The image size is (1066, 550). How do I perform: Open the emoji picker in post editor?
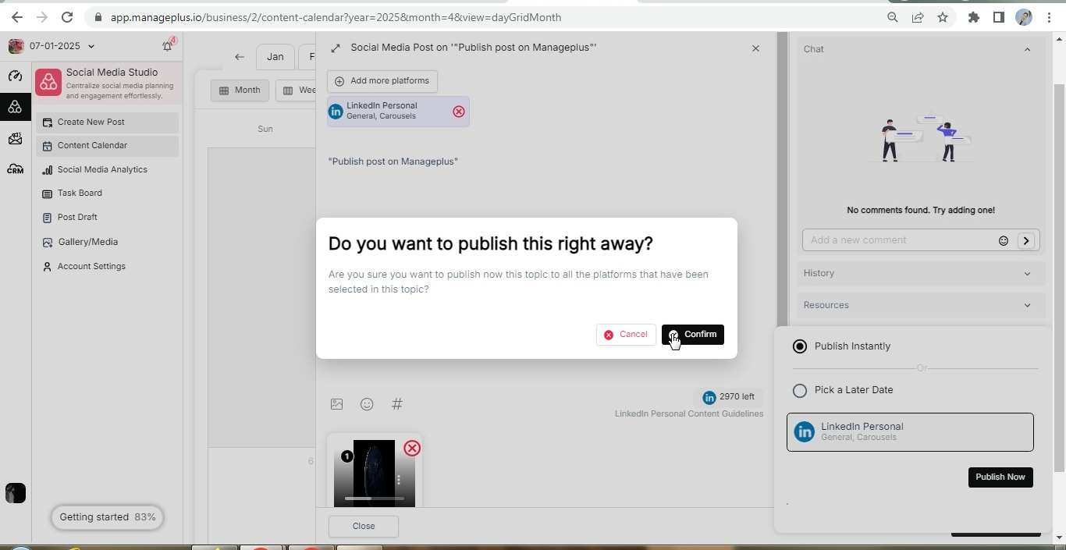[x=367, y=404]
